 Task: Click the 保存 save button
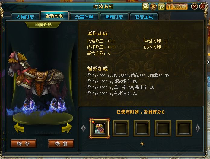click(24, 144)
